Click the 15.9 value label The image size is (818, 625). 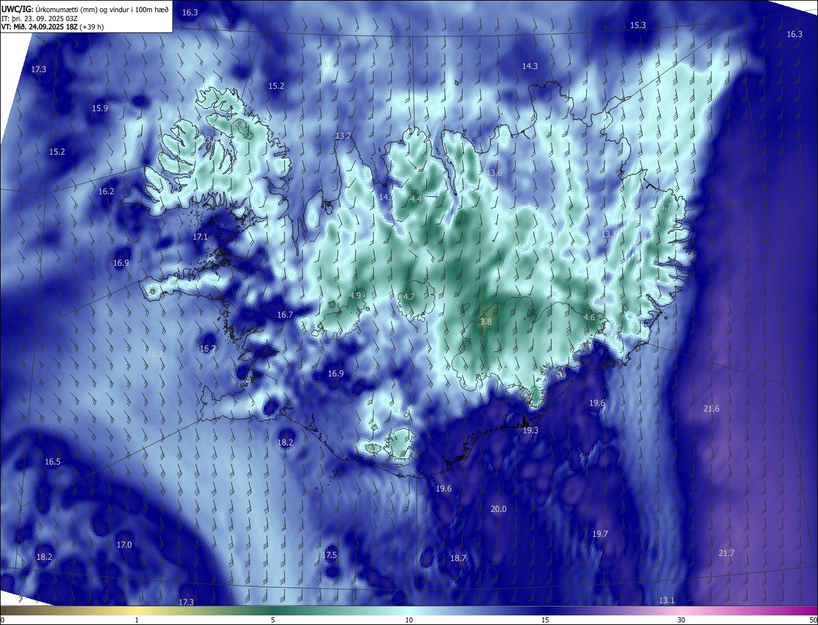point(100,108)
